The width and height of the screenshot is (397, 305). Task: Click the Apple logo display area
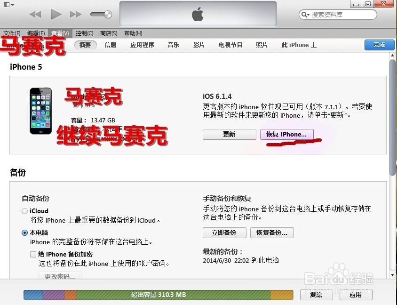198,14
